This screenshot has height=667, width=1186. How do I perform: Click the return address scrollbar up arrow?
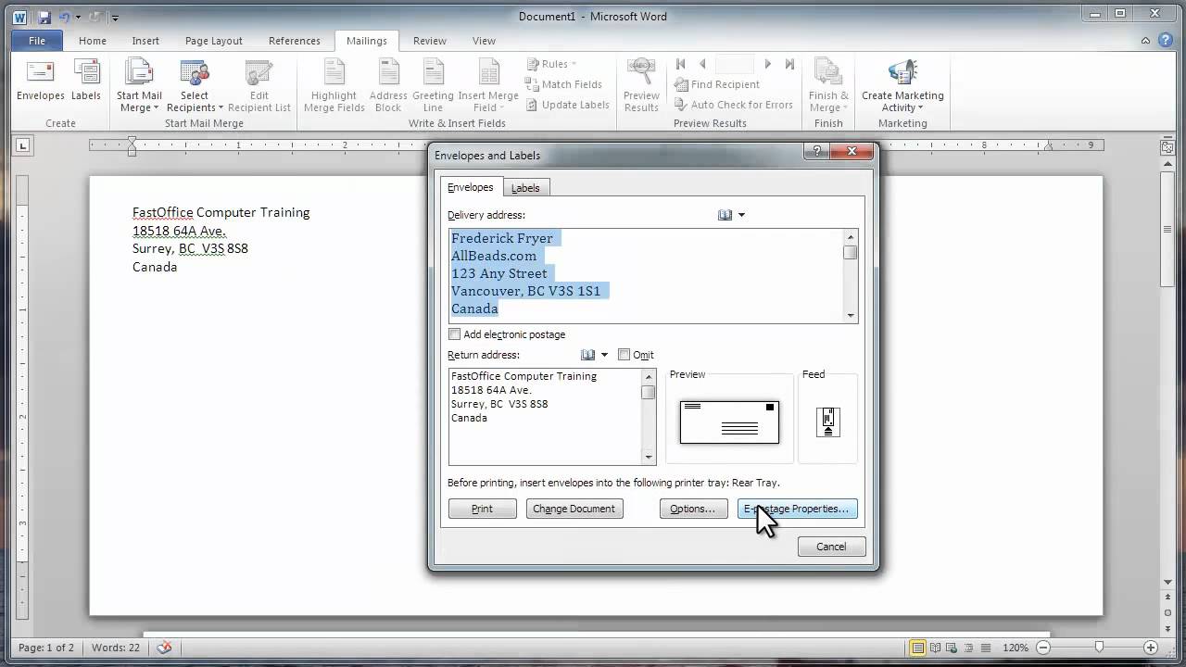point(649,376)
